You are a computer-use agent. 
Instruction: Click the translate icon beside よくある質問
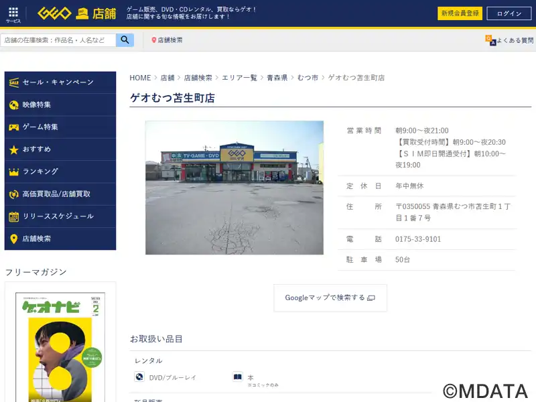(490, 40)
